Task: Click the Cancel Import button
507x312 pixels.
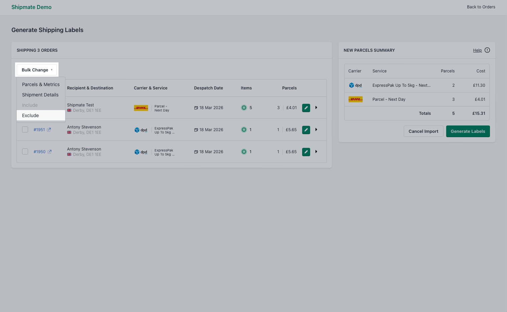Action: pos(423,131)
